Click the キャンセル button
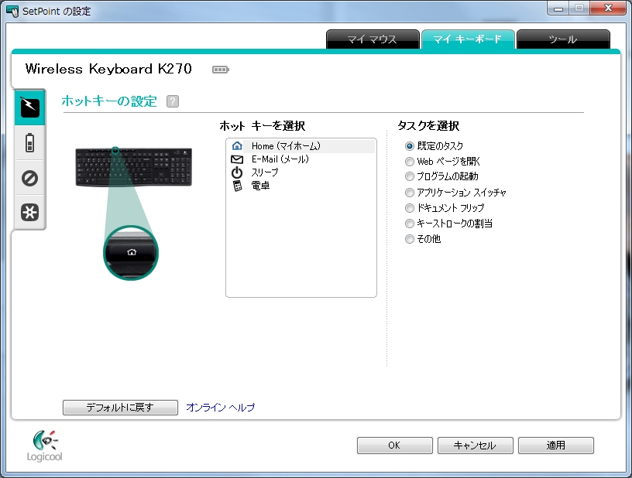 click(x=476, y=446)
